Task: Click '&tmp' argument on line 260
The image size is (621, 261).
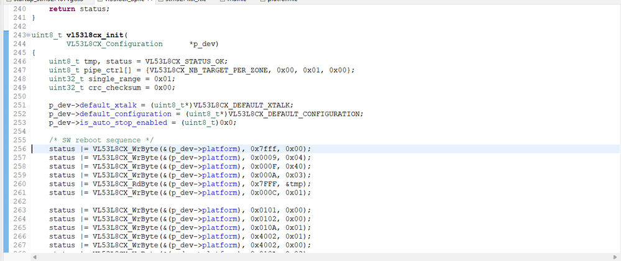Action: point(294,184)
